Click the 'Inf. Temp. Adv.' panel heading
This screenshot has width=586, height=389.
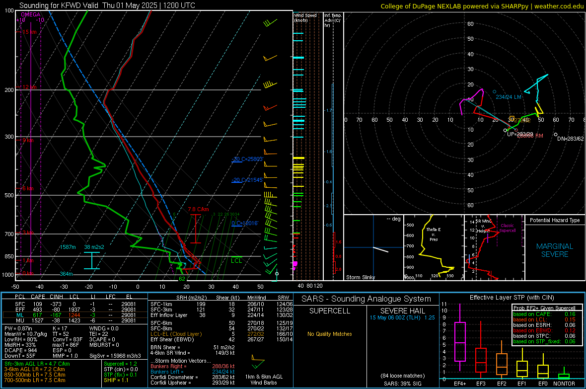click(333, 20)
